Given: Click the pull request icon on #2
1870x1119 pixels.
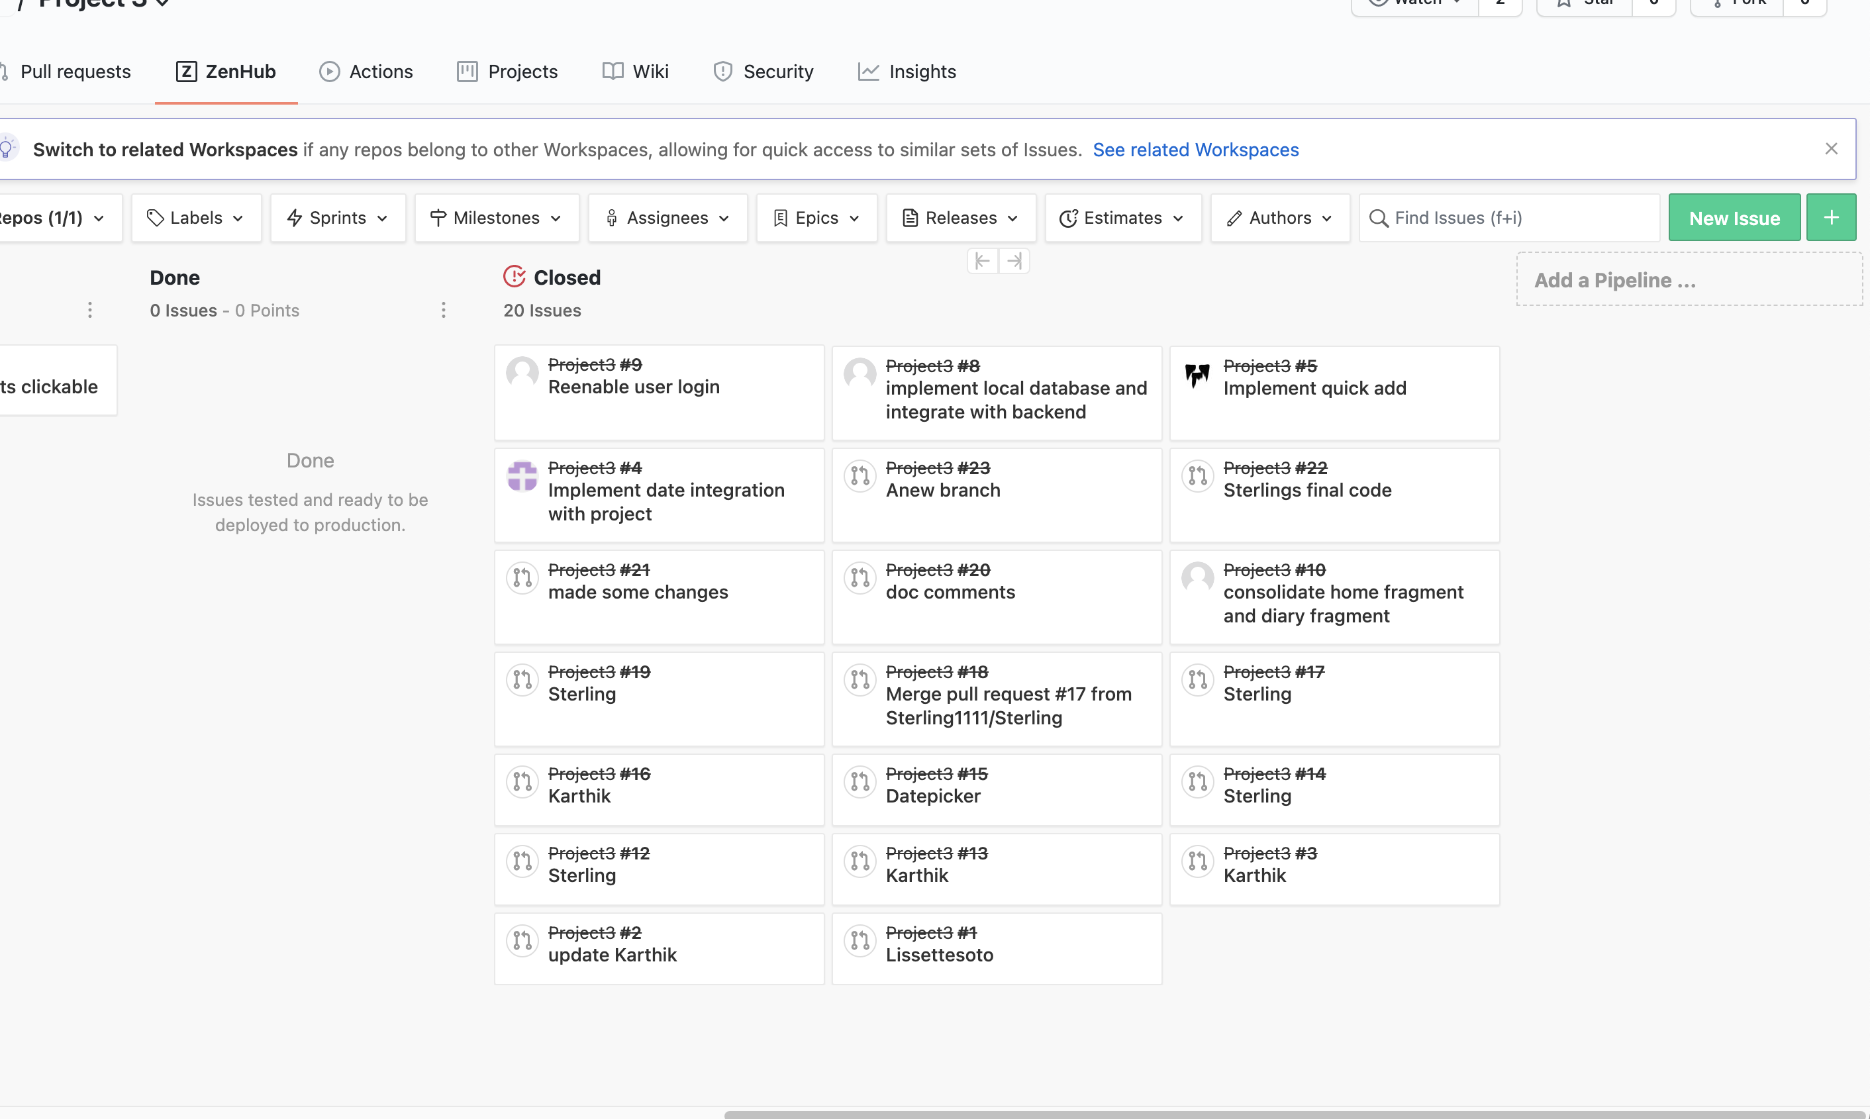Looking at the screenshot, I should point(522,940).
